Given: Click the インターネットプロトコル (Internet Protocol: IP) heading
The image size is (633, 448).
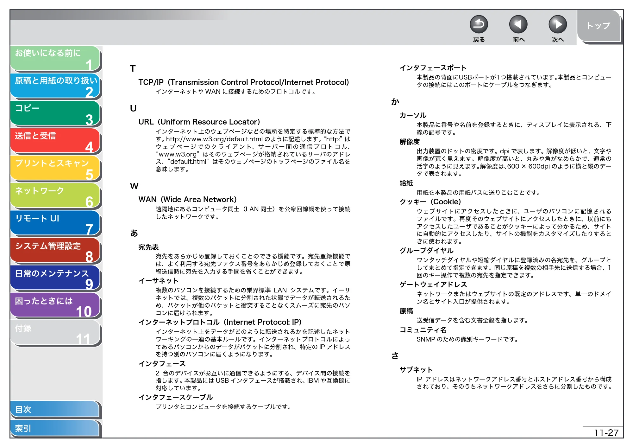Looking at the screenshot, I should (220, 322).
